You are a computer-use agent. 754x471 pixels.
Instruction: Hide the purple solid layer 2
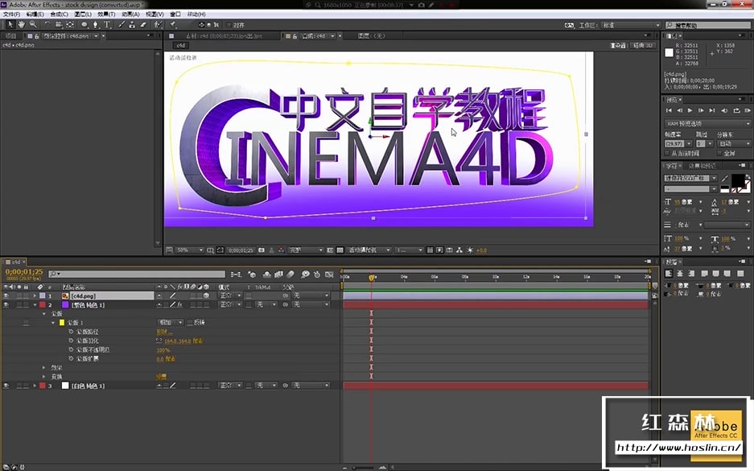[x=6, y=304]
